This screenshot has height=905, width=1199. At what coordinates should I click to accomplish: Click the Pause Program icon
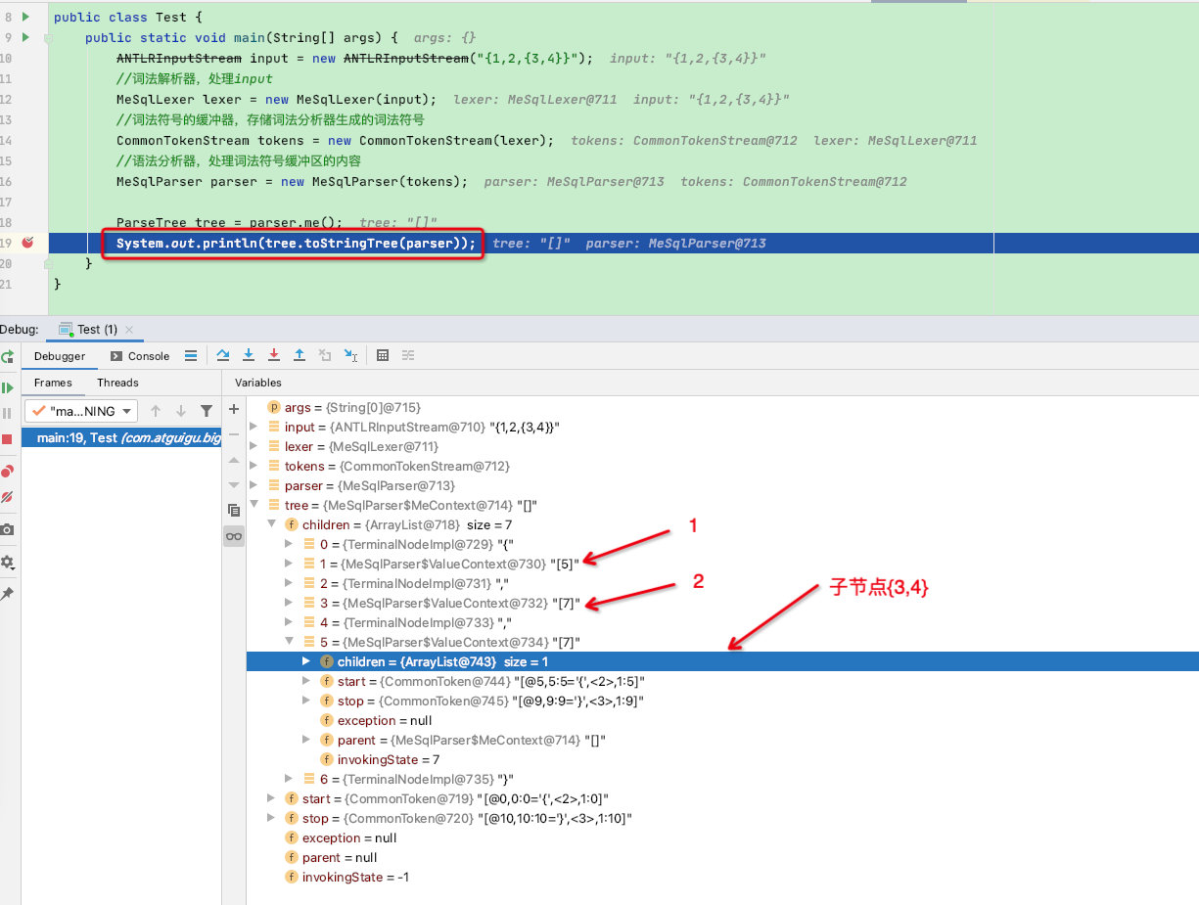7,414
